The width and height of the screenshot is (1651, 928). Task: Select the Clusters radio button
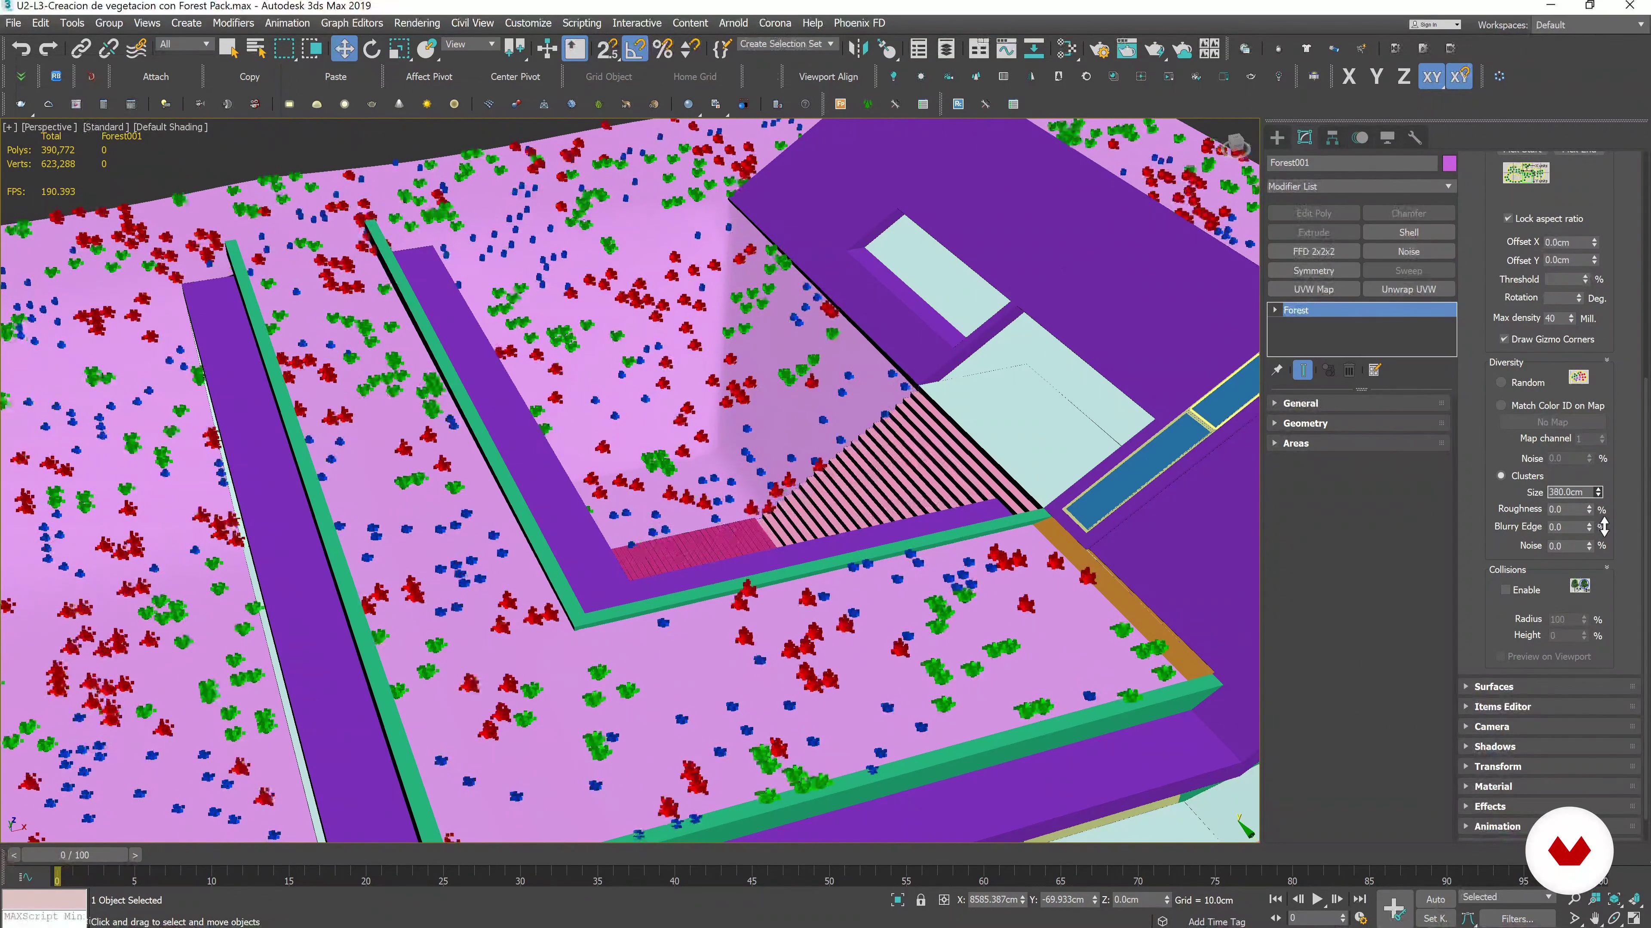click(x=1501, y=475)
